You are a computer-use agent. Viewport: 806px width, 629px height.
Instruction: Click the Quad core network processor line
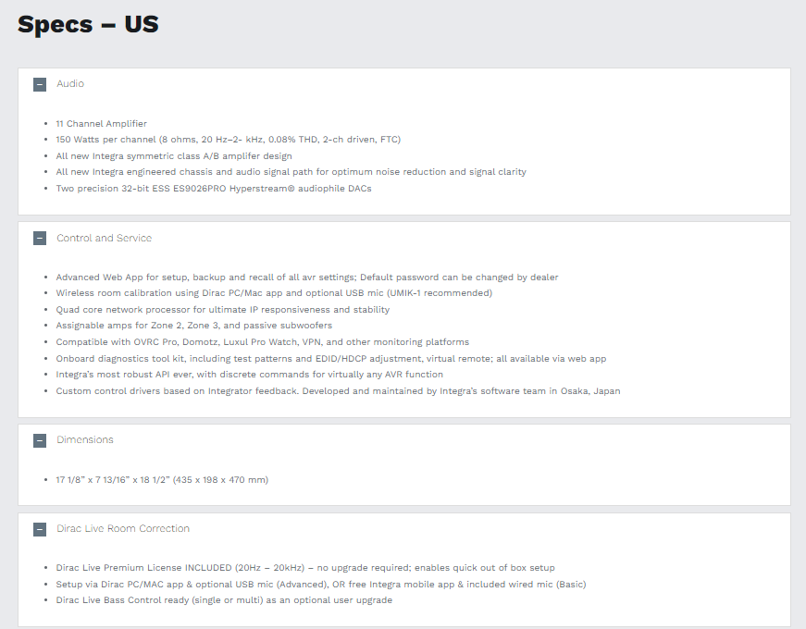point(222,310)
